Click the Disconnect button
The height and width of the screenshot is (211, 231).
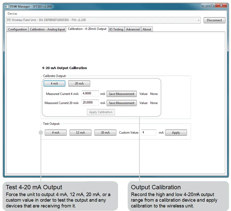(214, 20)
